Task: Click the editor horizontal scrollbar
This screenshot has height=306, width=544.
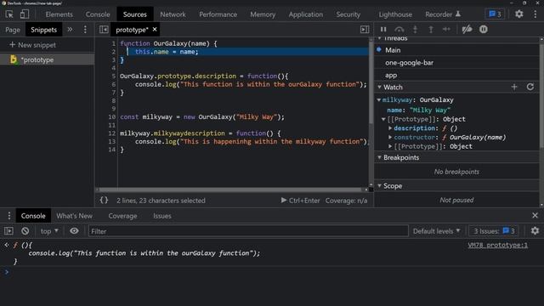Action: [230, 190]
